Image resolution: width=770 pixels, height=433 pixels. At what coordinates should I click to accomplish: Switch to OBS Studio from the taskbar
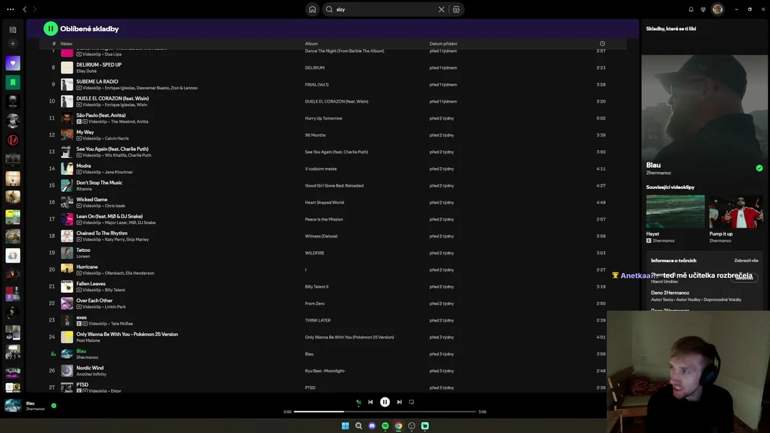coord(411,426)
